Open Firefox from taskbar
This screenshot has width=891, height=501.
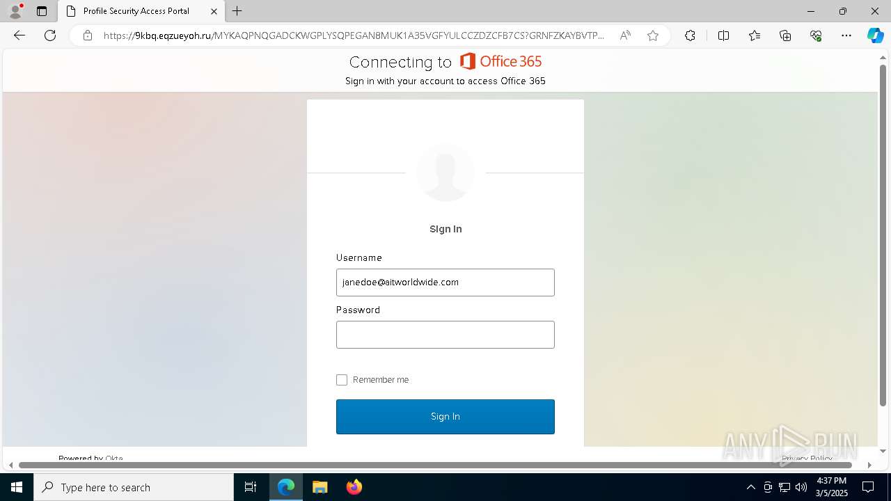(354, 487)
